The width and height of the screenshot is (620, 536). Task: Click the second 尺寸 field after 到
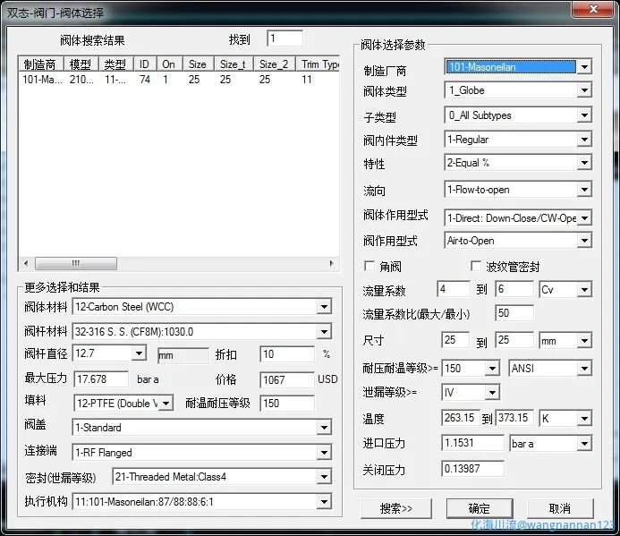coord(514,340)
